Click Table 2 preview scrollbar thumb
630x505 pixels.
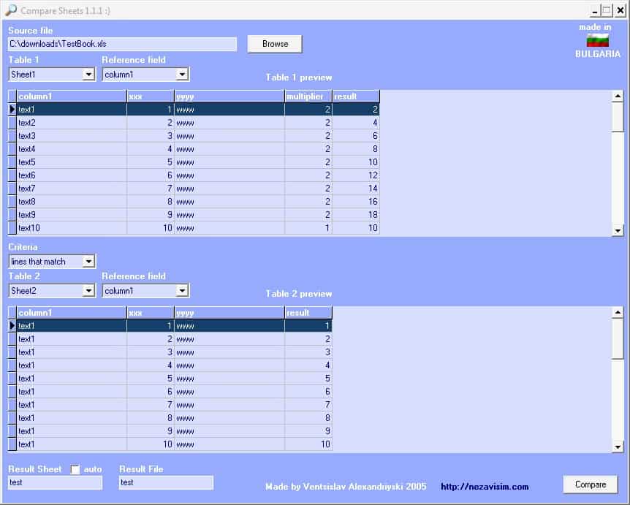tap(618, 338)
